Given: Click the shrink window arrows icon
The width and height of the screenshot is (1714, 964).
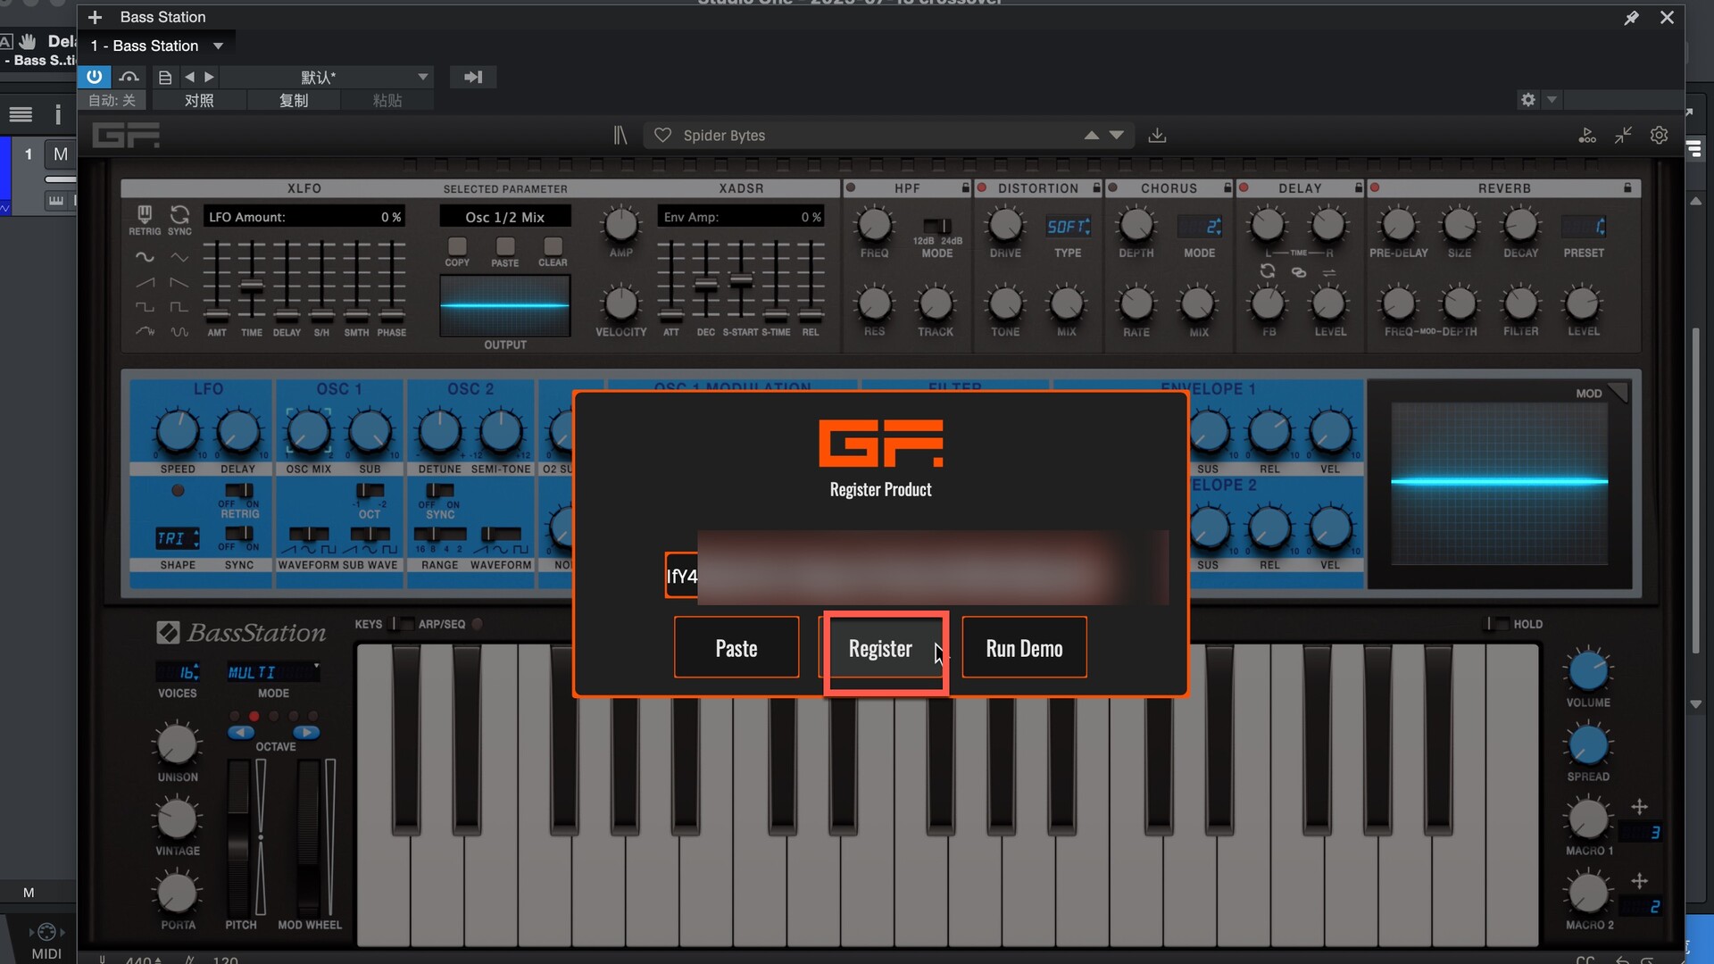Looking at the screenshot, I should click(1623, 136).
